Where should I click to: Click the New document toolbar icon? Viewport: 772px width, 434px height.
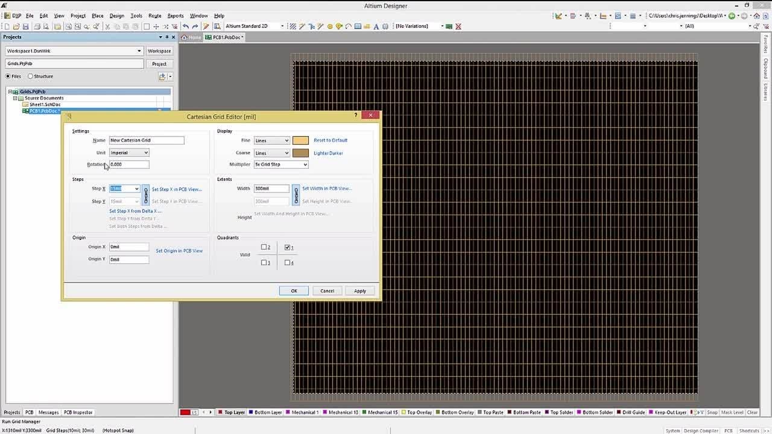(7, 27)
